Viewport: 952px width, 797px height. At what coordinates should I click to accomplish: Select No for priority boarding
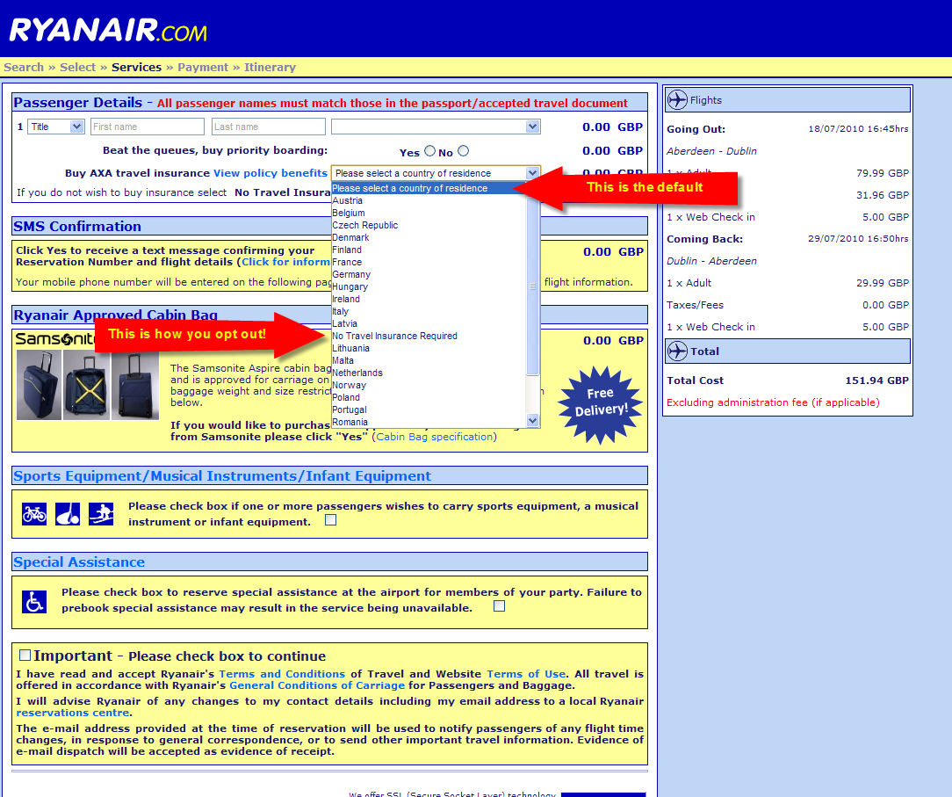(463, 150)
